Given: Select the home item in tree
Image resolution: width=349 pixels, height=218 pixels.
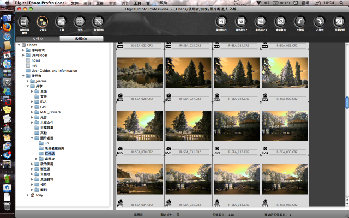Looking at the screenshot, I should 36,60.
